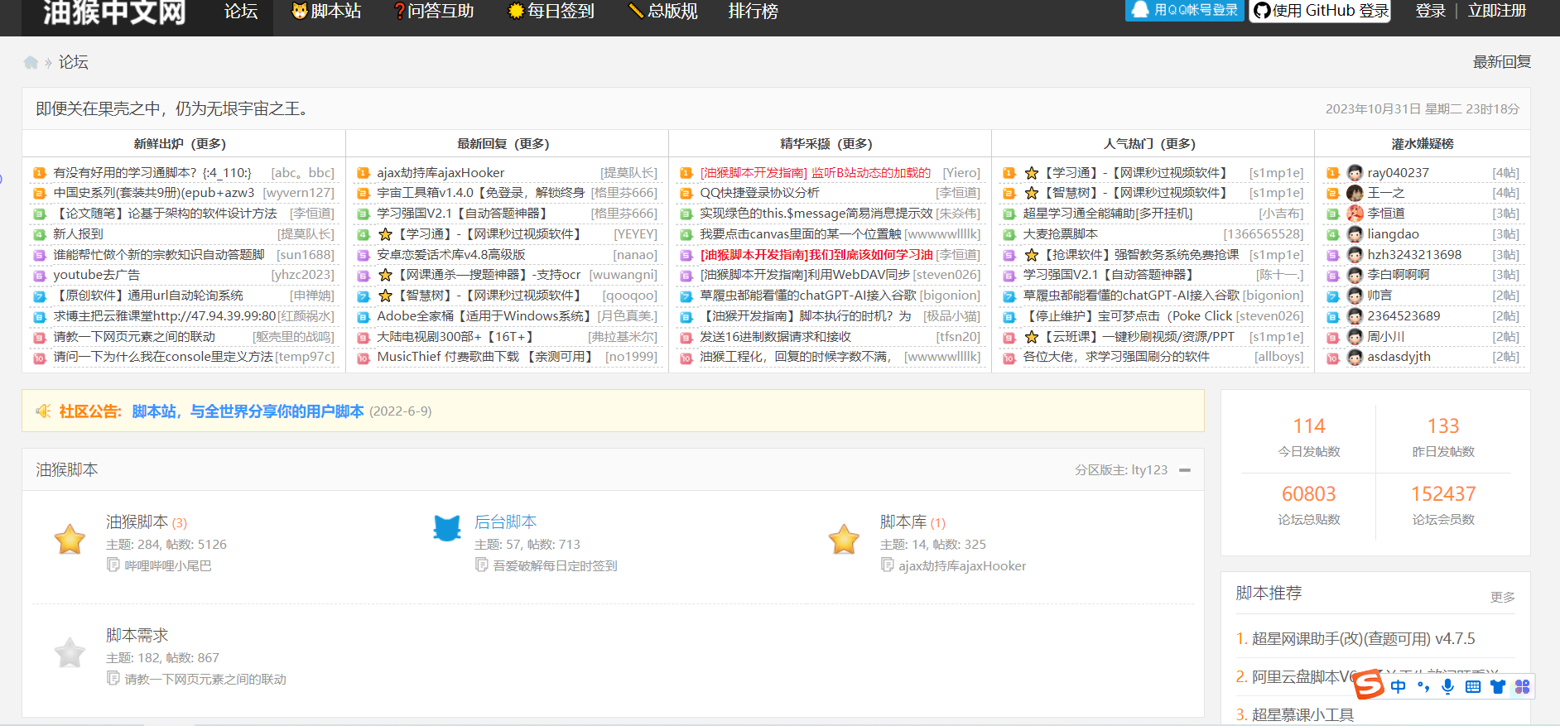Open 新鲜出炉 更多 header link
The height and width of the screenshot is (726, 1560).
pos(208,144)
